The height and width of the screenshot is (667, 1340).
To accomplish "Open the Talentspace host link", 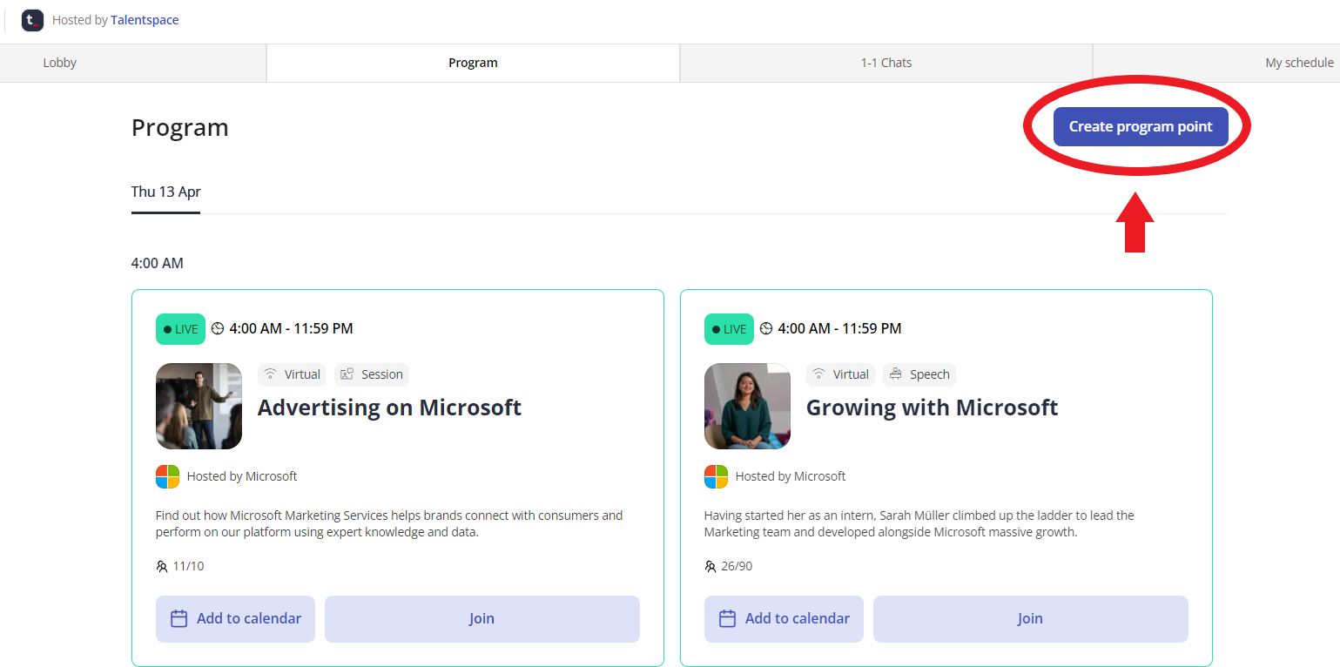I will [145, 20].
